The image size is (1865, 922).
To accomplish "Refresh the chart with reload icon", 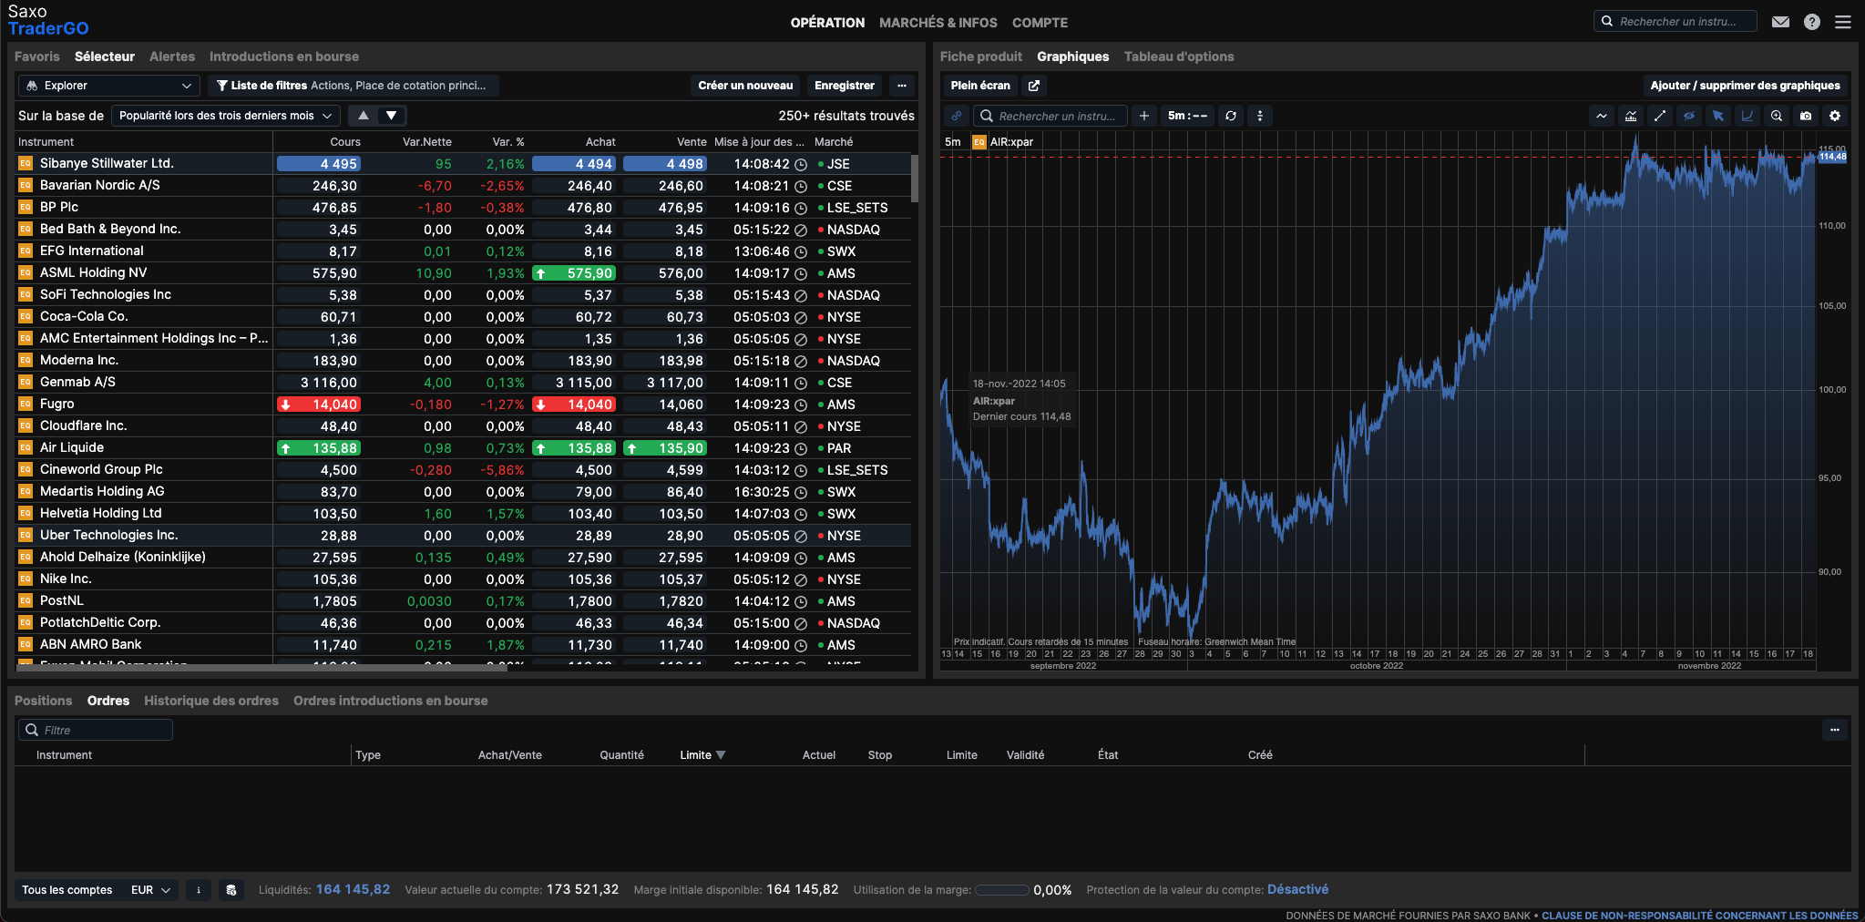I will [1230, 116].
